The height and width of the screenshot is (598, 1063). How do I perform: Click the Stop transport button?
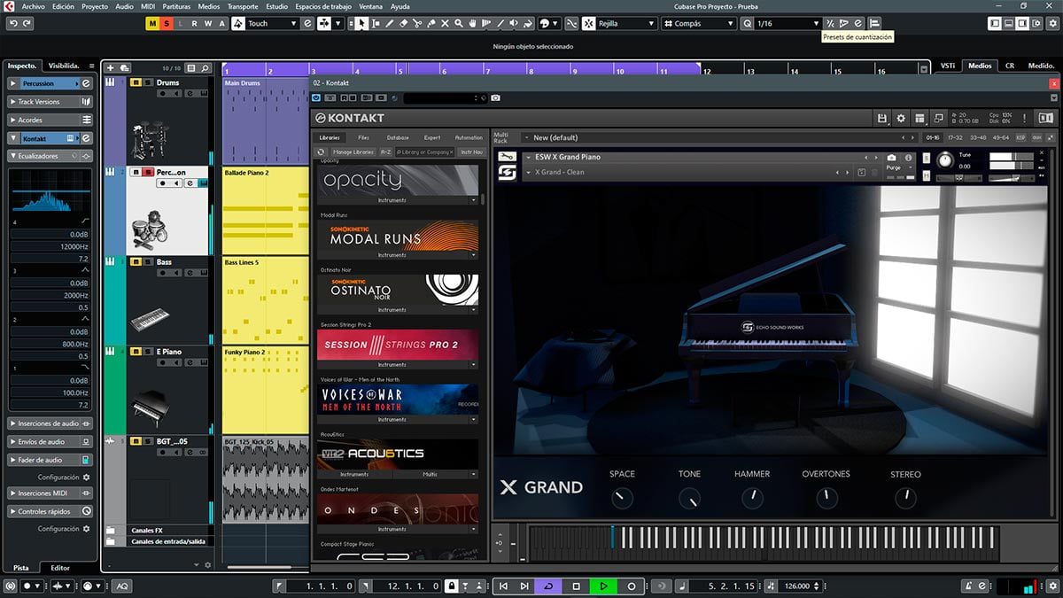pyautogui.click(x=576, y=586)
